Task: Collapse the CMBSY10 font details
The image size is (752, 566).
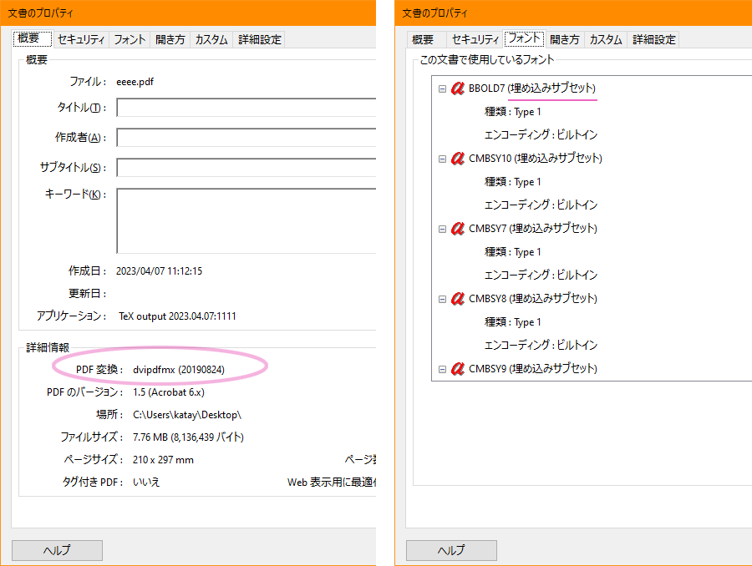Action: tap(441, 158)
